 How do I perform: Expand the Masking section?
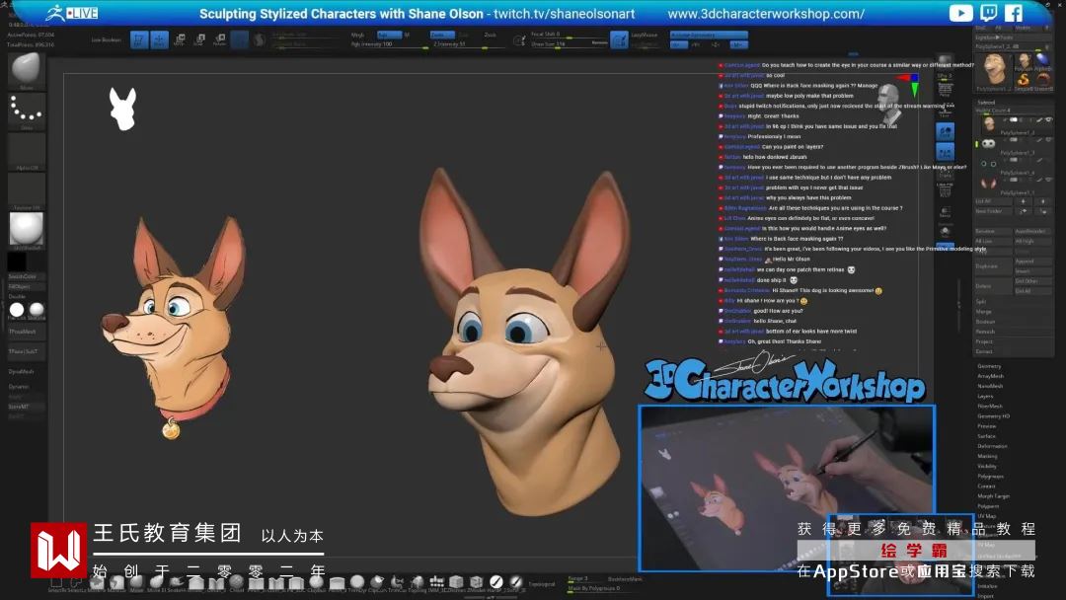(x=988, y=457)
